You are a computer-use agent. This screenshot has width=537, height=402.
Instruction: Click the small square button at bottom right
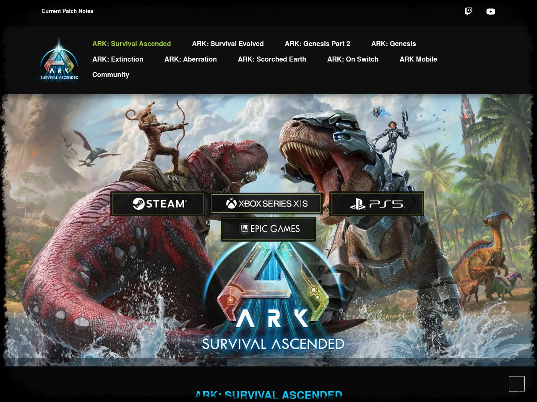(517, 384)
